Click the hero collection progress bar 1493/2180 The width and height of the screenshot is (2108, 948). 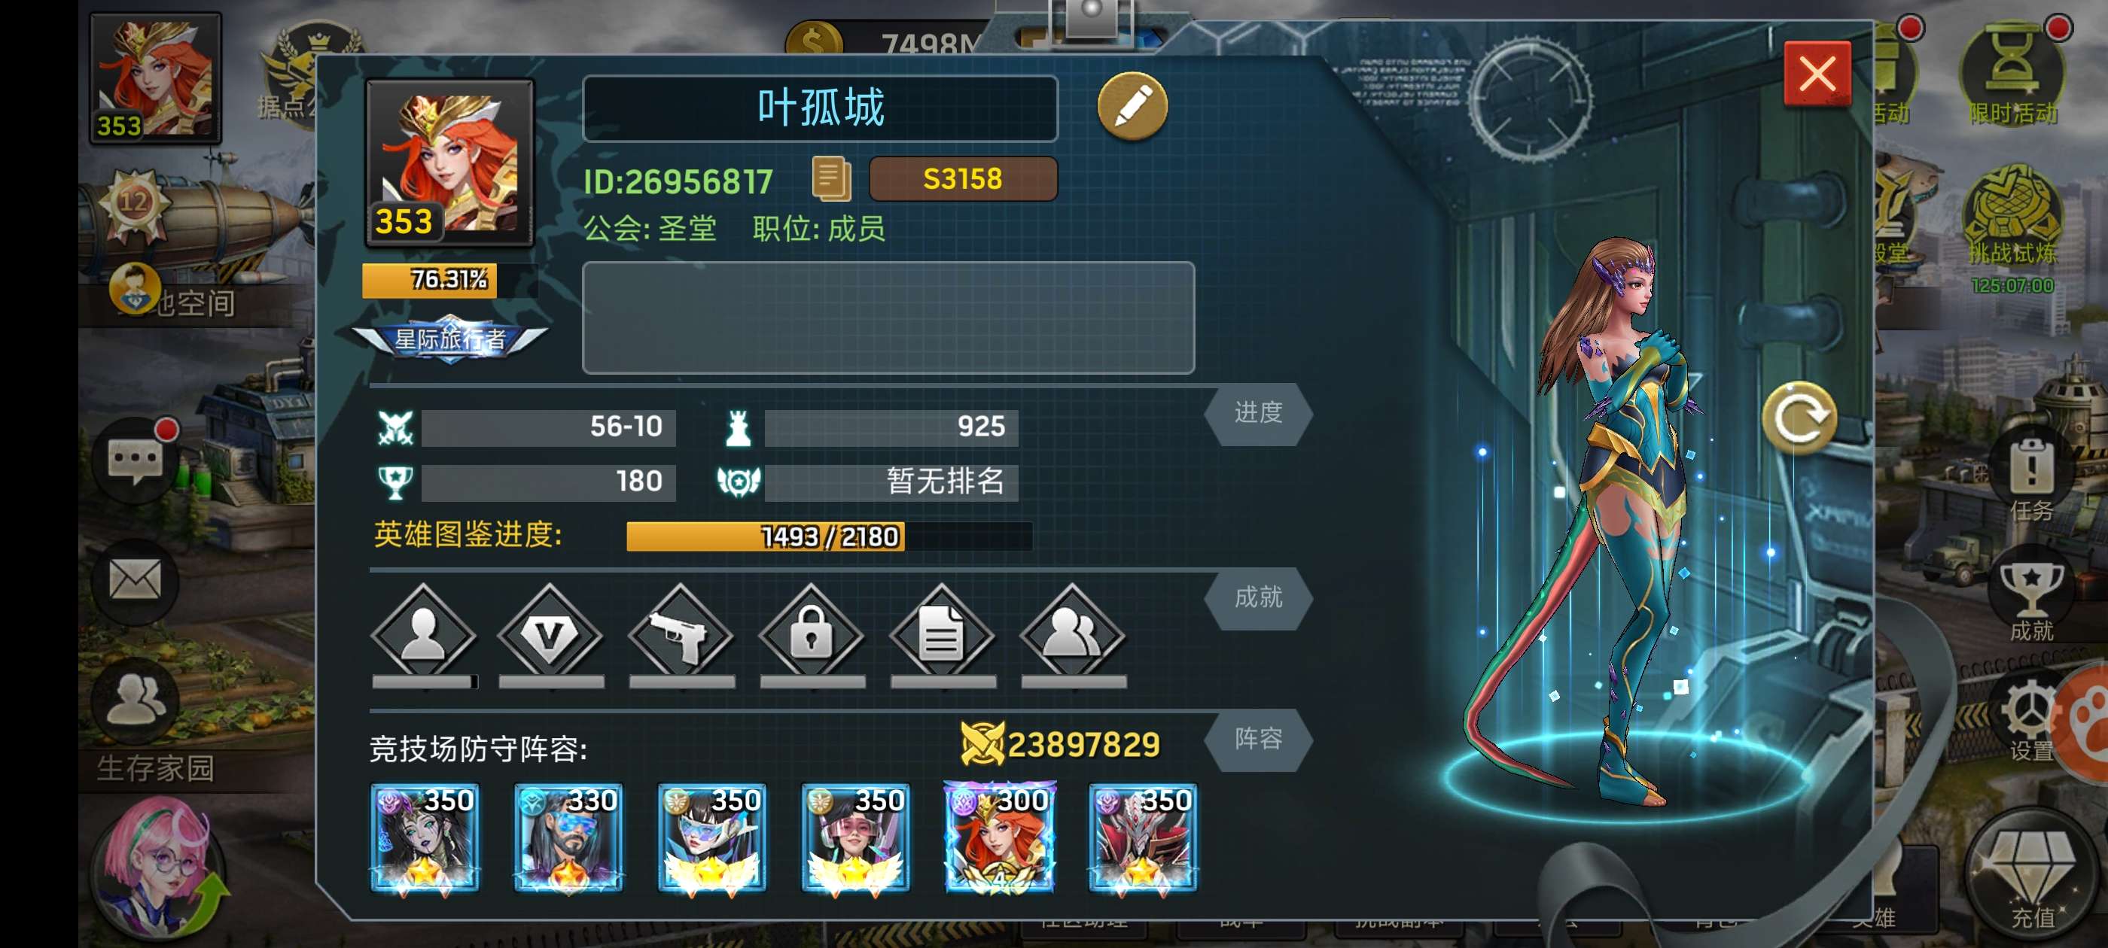(829, 536)
